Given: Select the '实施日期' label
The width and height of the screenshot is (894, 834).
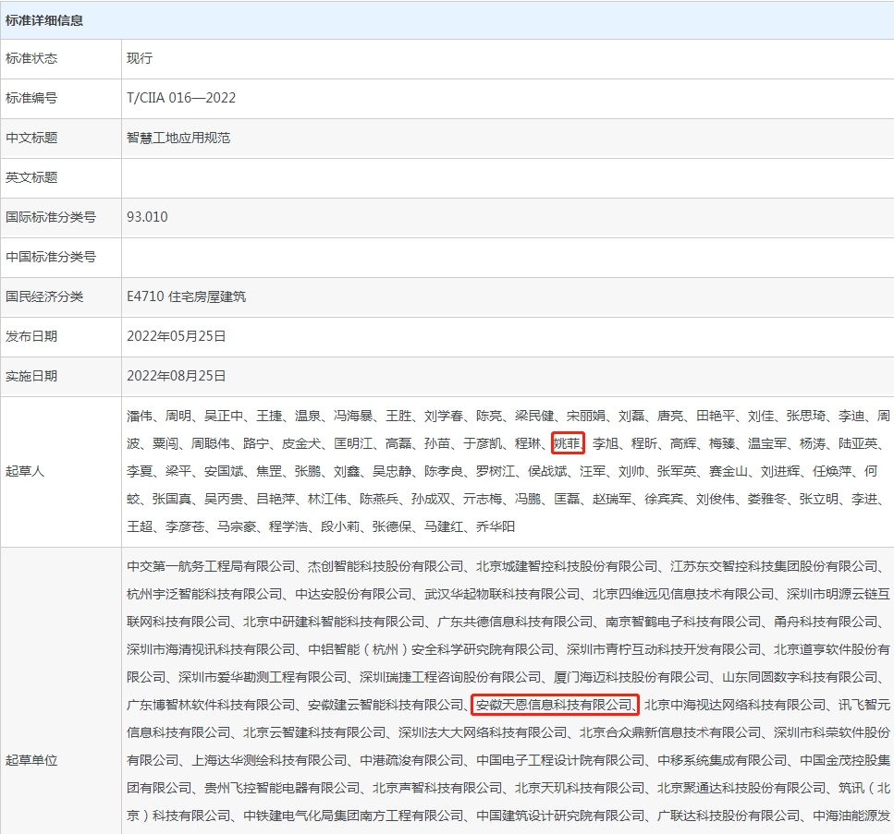Looking at the screenshot, I should [31, 377].
